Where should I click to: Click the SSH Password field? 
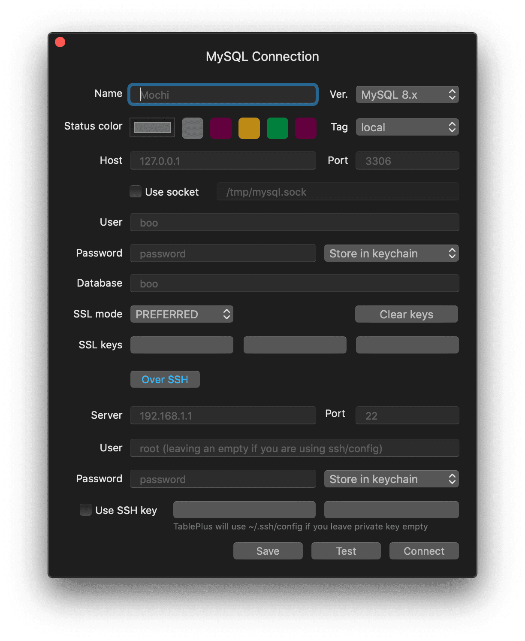(x=223, y=479)
